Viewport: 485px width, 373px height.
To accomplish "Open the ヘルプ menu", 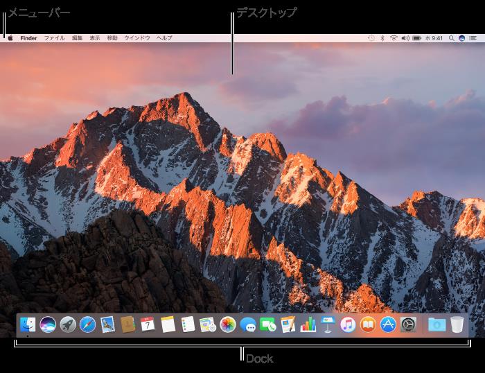I will (164, 38).
